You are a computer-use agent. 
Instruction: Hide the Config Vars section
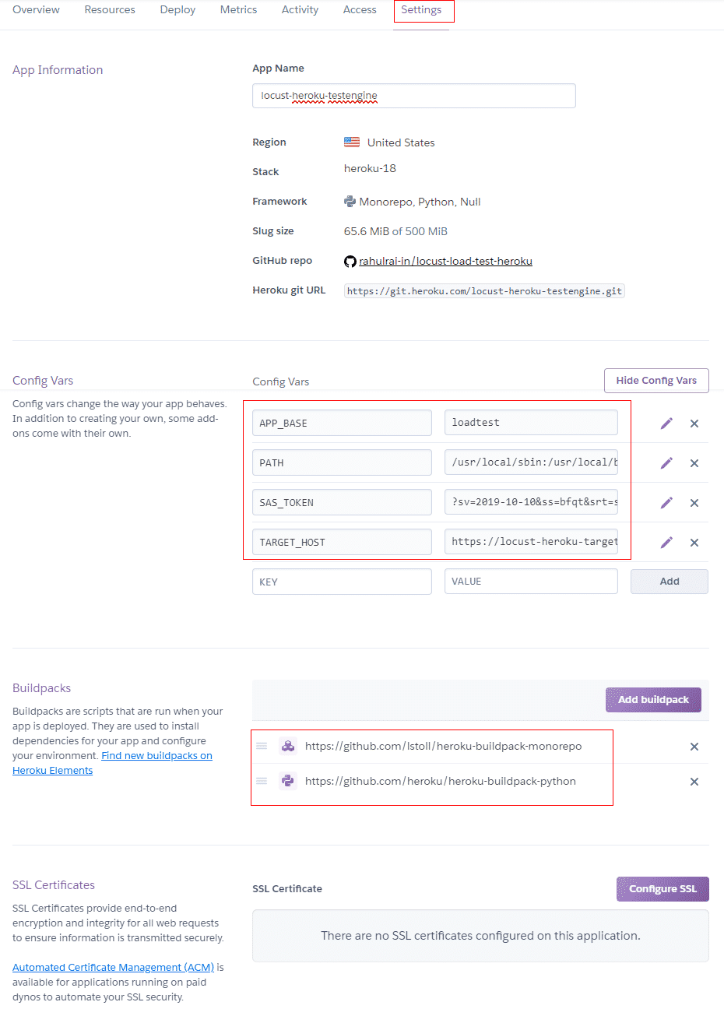pos(656,381)
